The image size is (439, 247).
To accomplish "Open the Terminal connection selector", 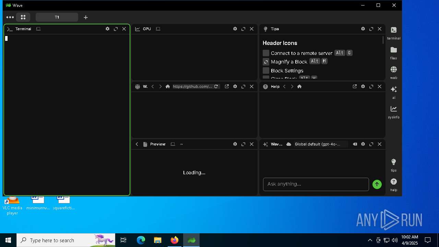I will [x=38, y=29].
